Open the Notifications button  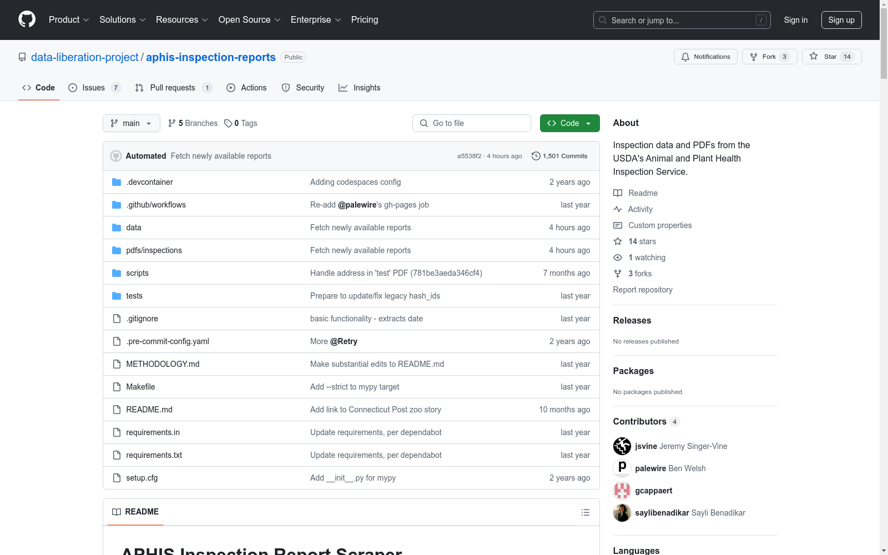pyautogui.click(x=705, y=57)
